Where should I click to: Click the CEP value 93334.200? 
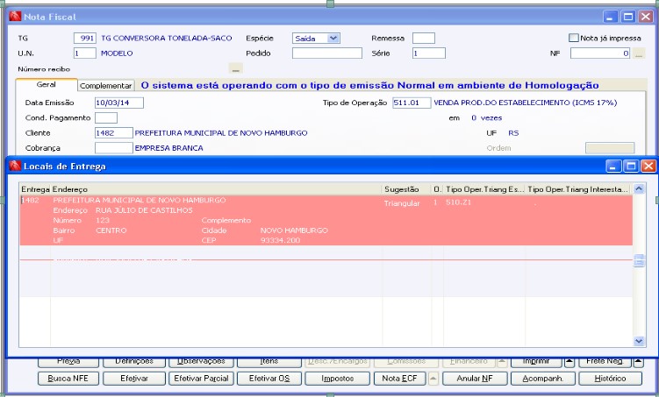click(280, 240)
